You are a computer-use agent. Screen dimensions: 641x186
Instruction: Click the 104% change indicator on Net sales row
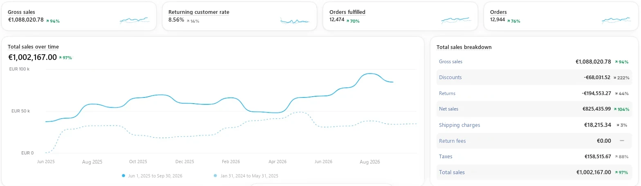(x=621, y=109)
